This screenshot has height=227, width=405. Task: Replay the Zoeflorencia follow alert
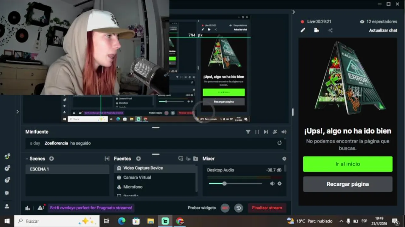[279, 143]
